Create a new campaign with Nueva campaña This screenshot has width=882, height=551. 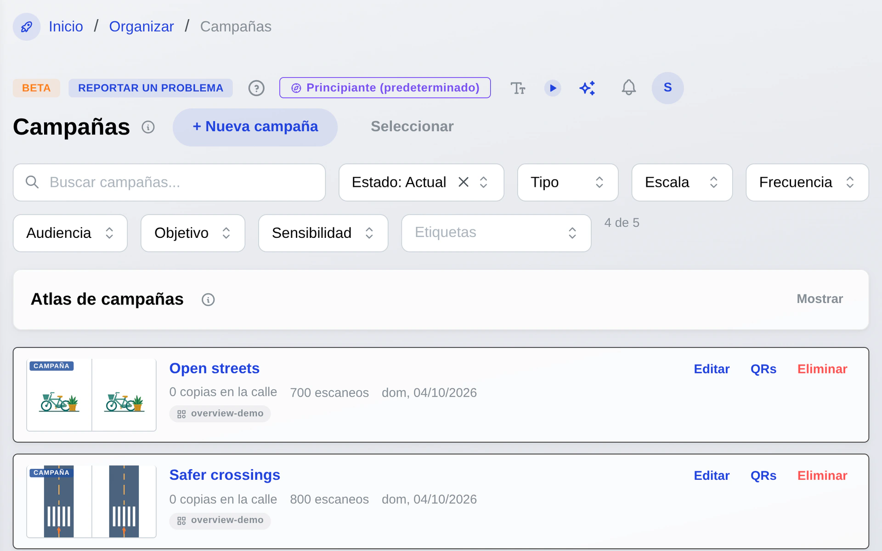coord(255,127)
